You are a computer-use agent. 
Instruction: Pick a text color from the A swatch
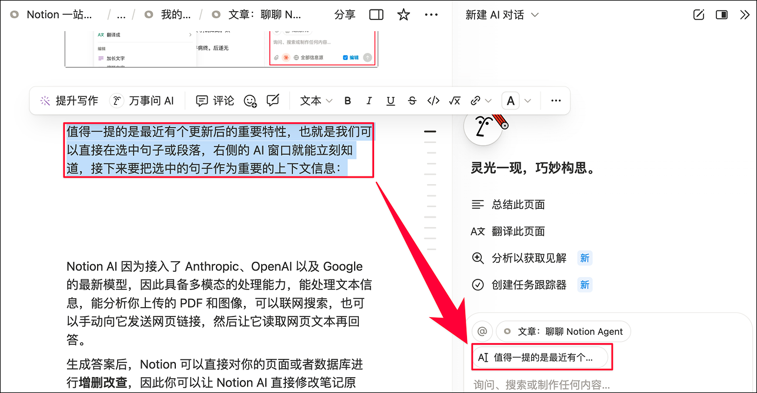pyautogui.click(x=510, y=101)
